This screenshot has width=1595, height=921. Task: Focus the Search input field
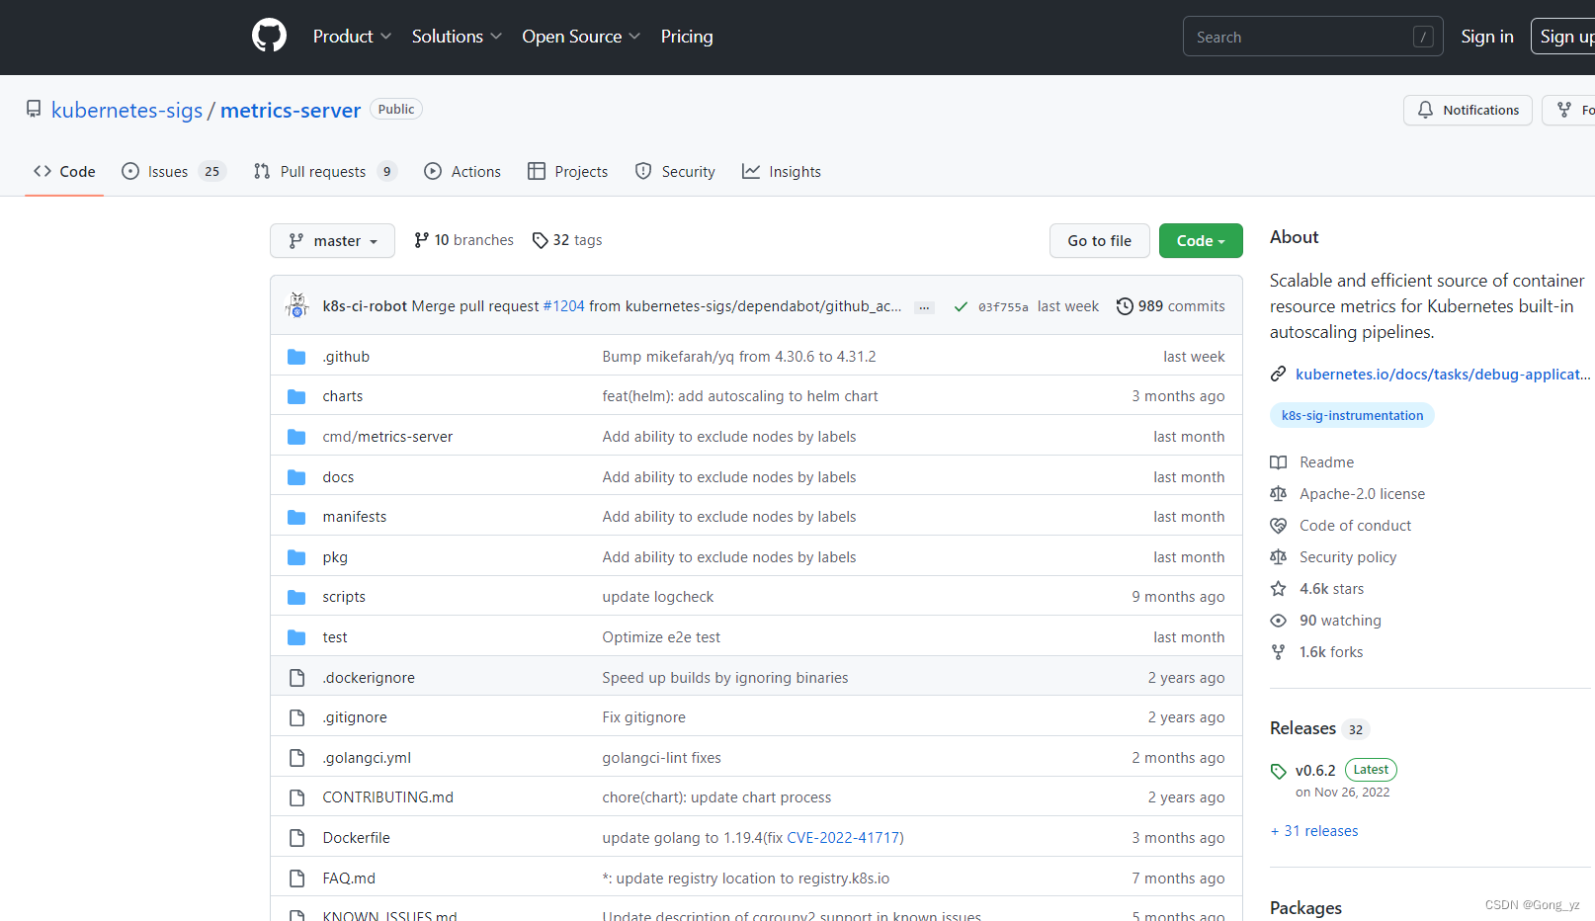coord(1312,37)
